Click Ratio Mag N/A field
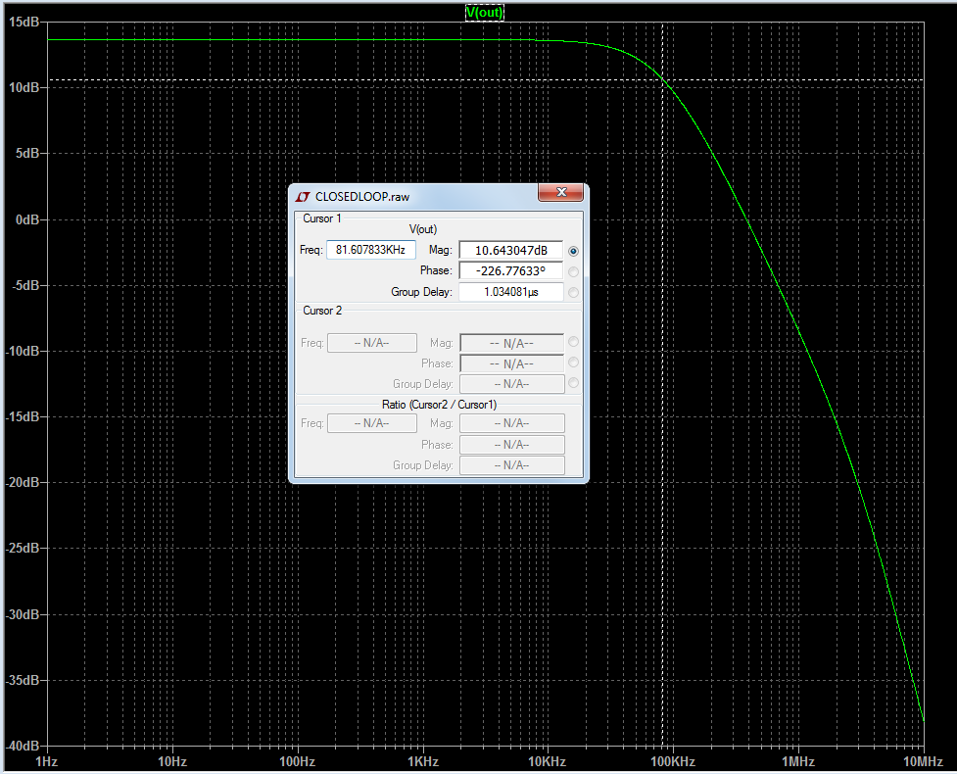This screenshot has width=957, height=774. tap(512, 423)
